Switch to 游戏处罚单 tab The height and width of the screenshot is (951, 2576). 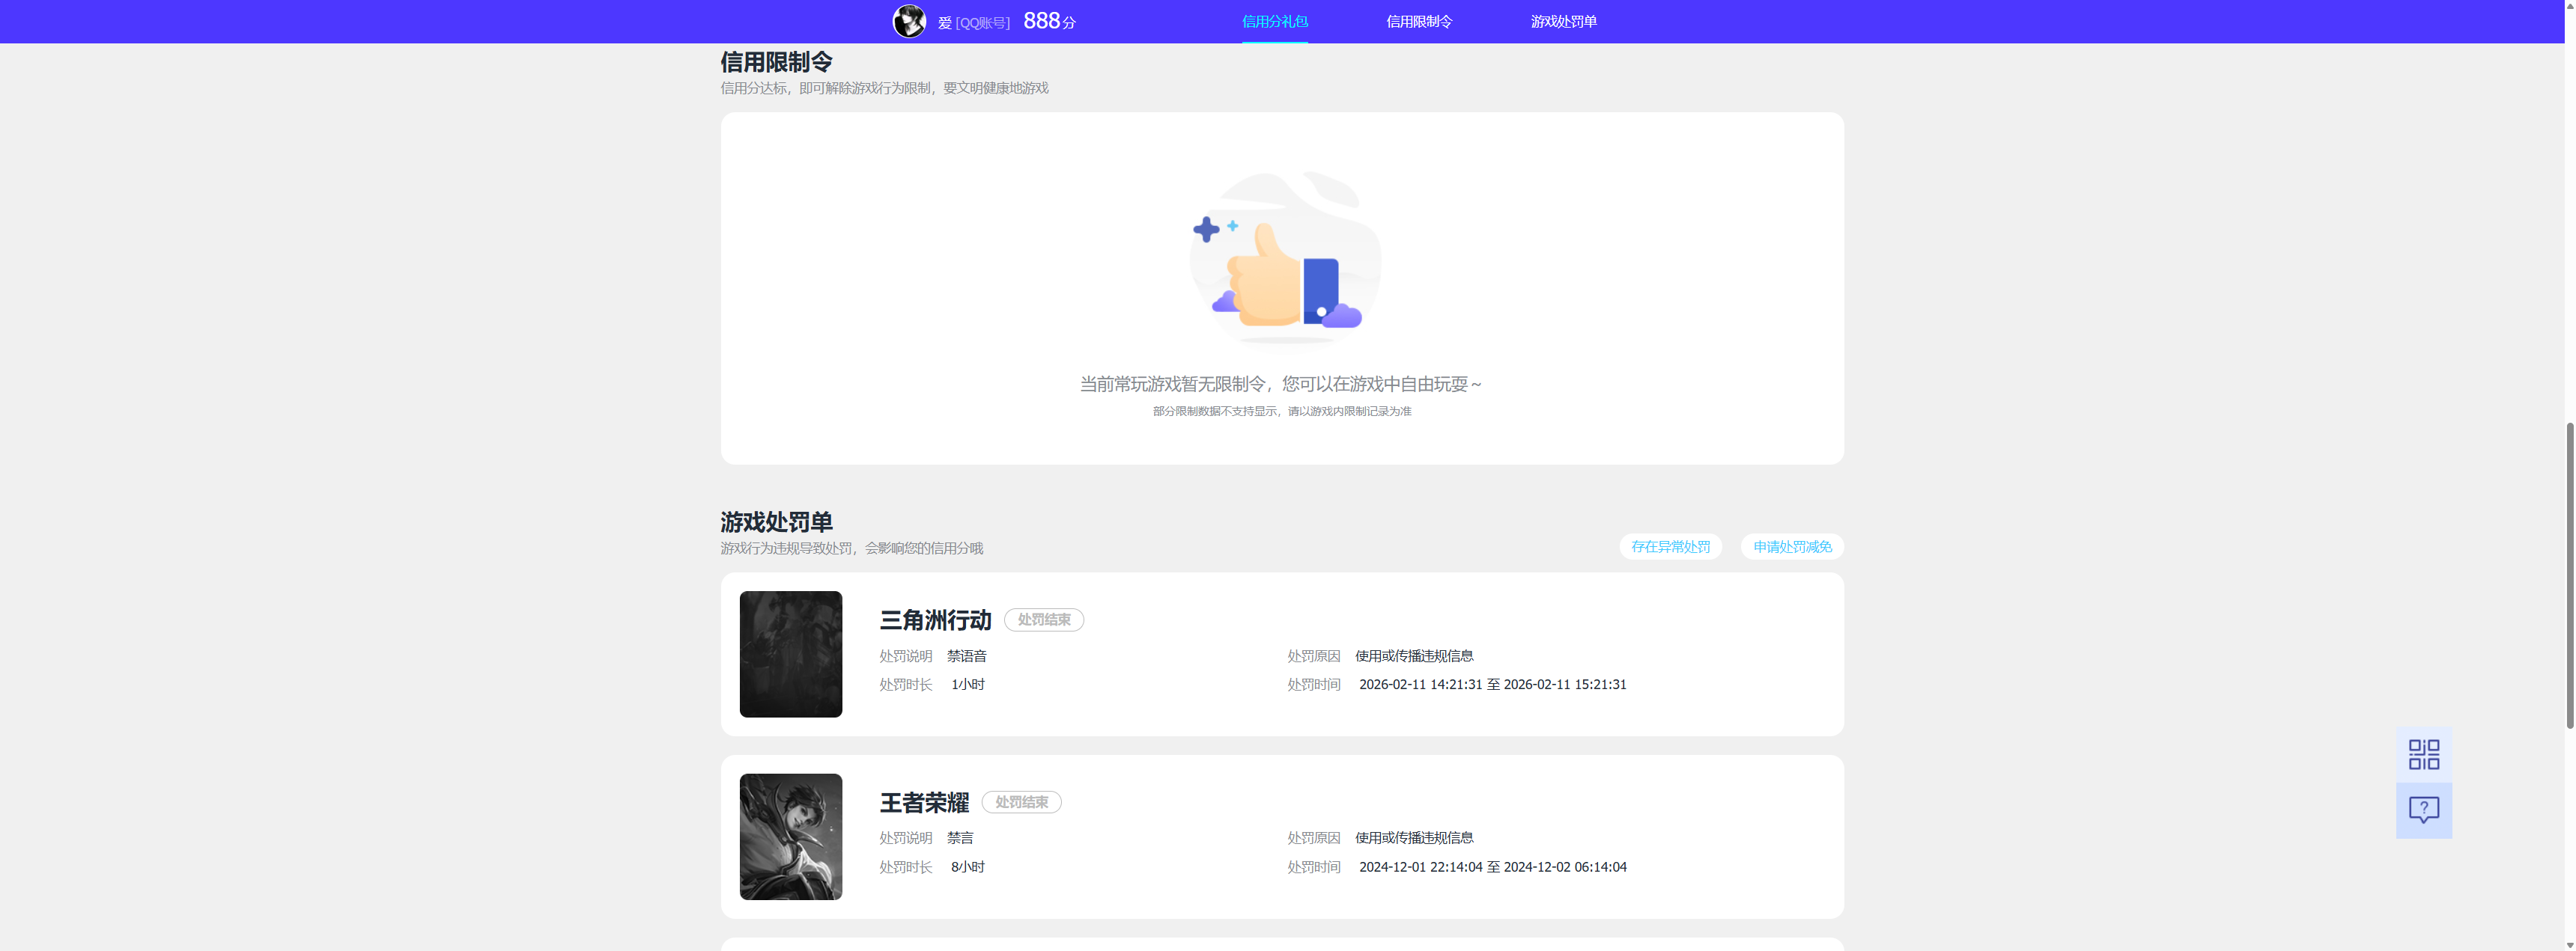(x=1563, y=21)
